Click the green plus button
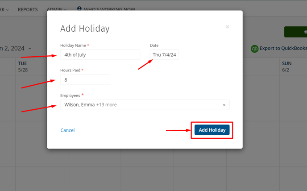307x191 pixels. pyautogui.click(x=296, y=32)
